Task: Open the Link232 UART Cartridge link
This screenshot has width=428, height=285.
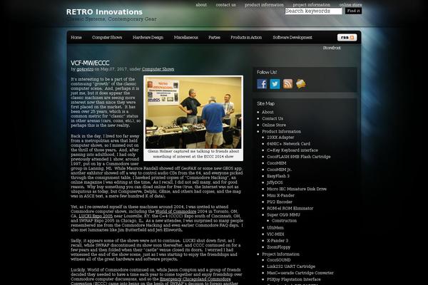Action: pyautogui.click(x=291, y=266)
